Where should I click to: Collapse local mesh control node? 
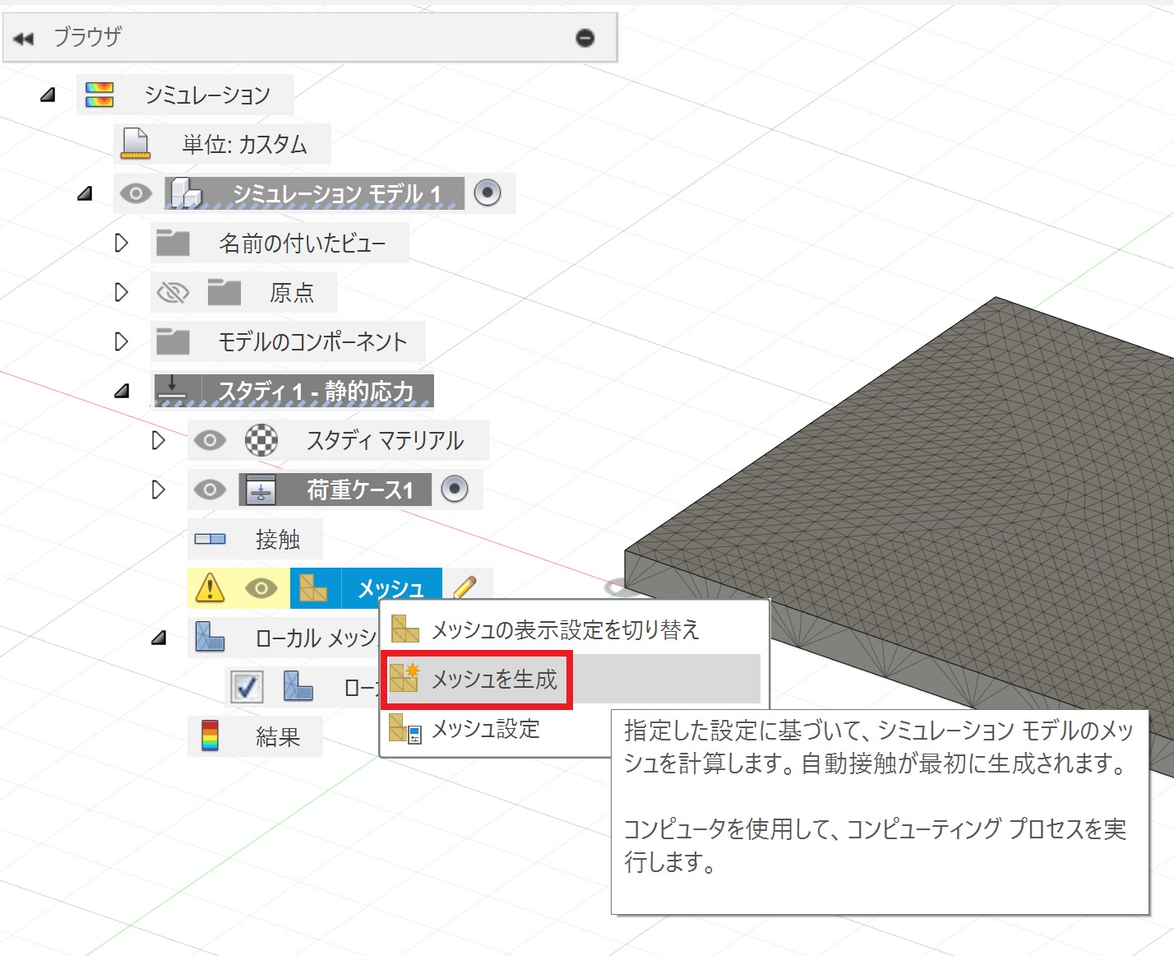pyautogui.click(x=159, y=638)
